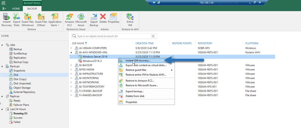The width and height of the screenshot is (301, 128).
Task: Expand the AJ-VEEAM-COMPUTERS job row
Action: click(71, 48)
